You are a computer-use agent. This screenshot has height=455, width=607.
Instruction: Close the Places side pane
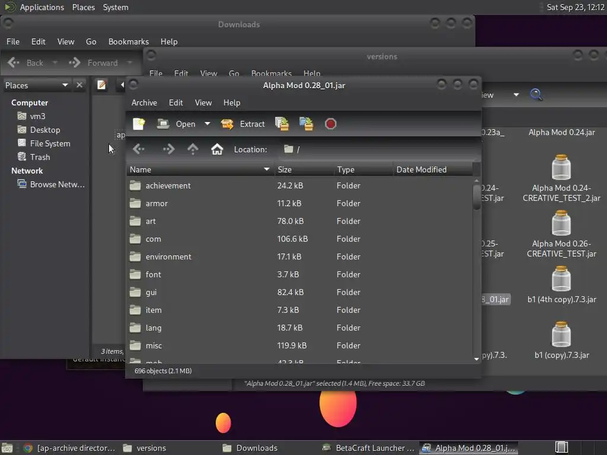tap(79, 85)
